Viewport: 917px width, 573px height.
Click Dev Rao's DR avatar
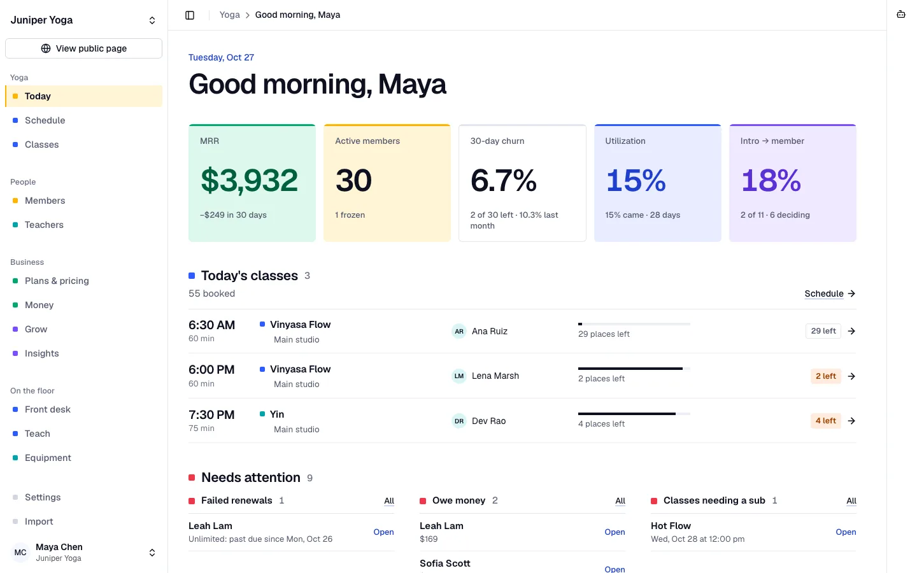[459, 421]
